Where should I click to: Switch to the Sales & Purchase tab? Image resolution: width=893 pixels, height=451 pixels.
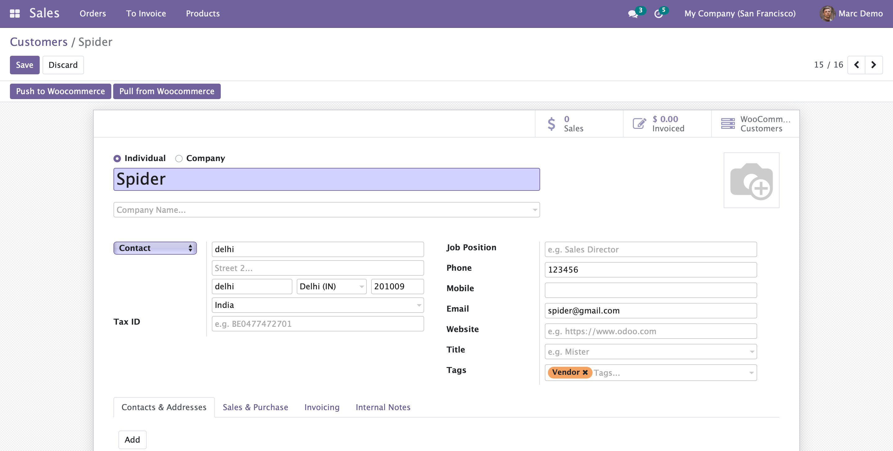coord(255,407)
